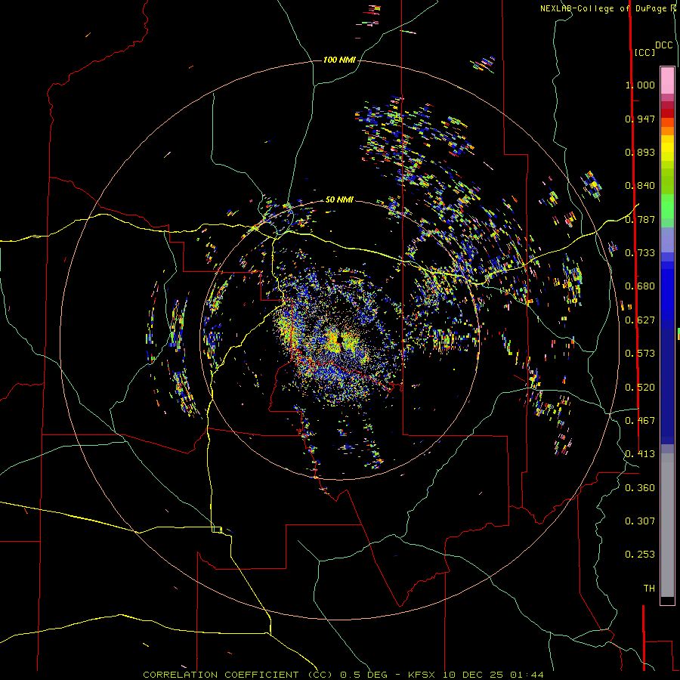
Task: Click the 0.680 scale value
Action: tap(640, 286)
